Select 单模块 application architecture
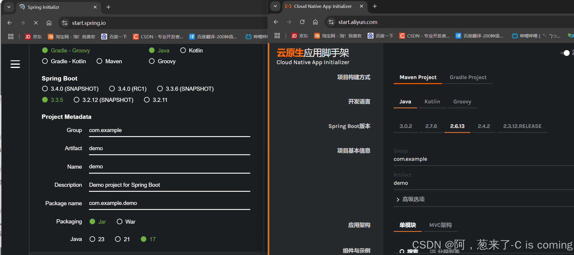The width and height of the screenshot is (574, 255). point(408,225)
